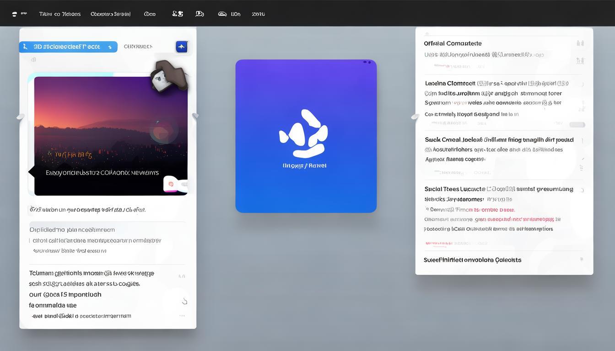
Task: Open the first text menu in top bar
Action: point(60,14)
